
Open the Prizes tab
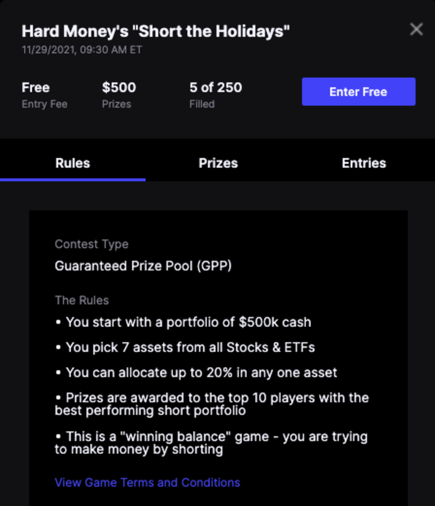coord(218,163)
